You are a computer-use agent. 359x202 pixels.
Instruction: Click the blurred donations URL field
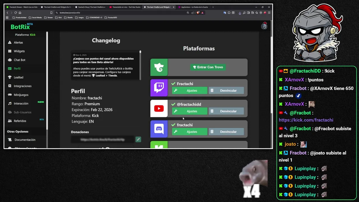[103, 139]
